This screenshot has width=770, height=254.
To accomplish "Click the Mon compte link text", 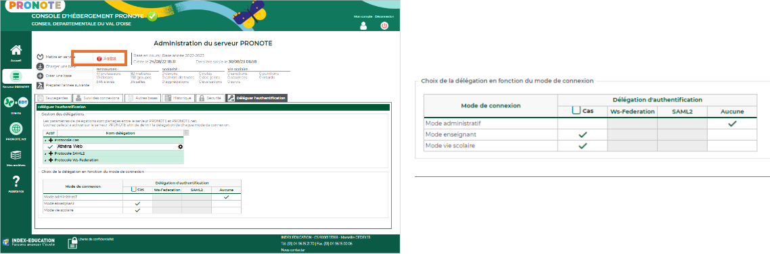I will click(363, 17).
